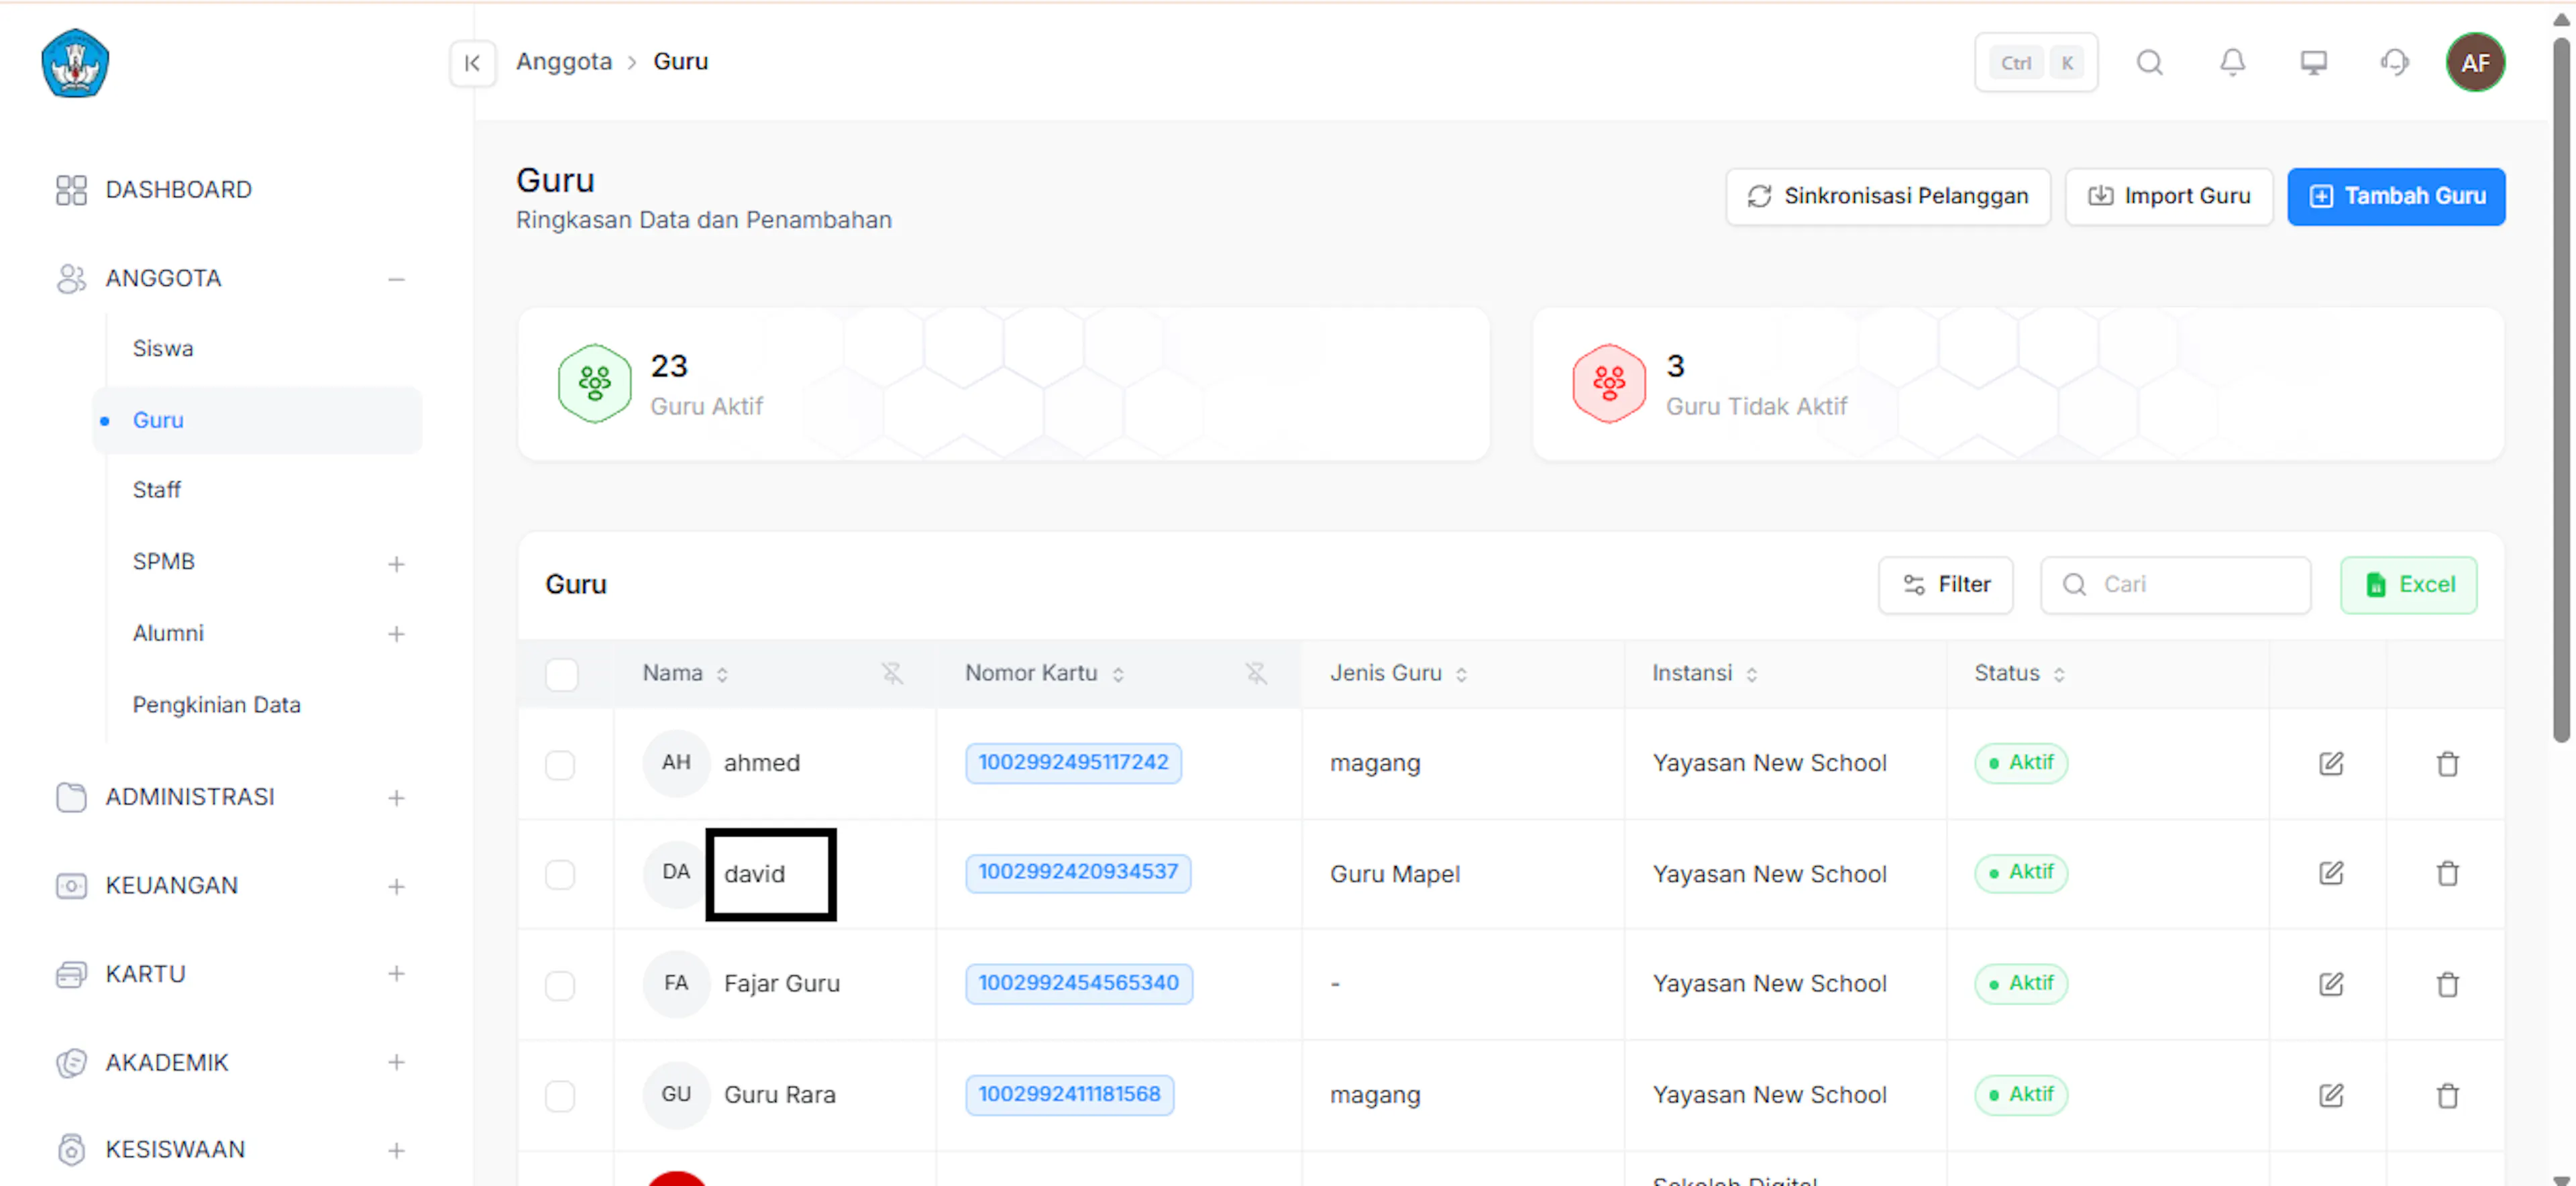Click the Guru Tidak Aktif red icon
The width and height of the screenshot is (2576, 1186).
[x=1609, y=384]
